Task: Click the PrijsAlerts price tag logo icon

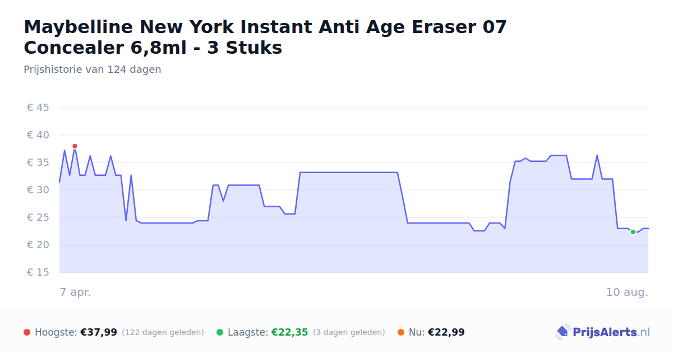Action: (x=563, y=332)
